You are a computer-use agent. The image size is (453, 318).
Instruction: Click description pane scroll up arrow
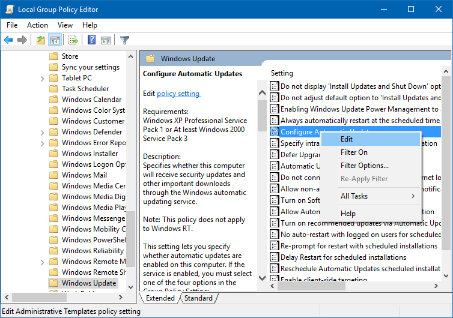point(262,92)
